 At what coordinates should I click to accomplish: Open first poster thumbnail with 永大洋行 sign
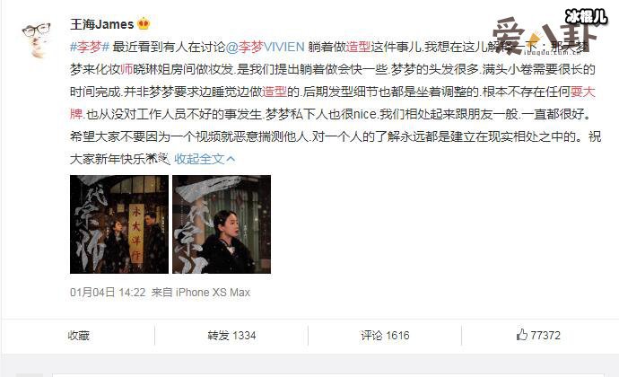coord(119,224)
